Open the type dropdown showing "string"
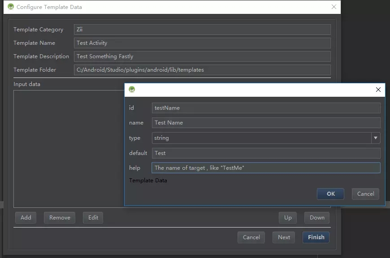The image size is (390, 258). (x=376, y=138)
